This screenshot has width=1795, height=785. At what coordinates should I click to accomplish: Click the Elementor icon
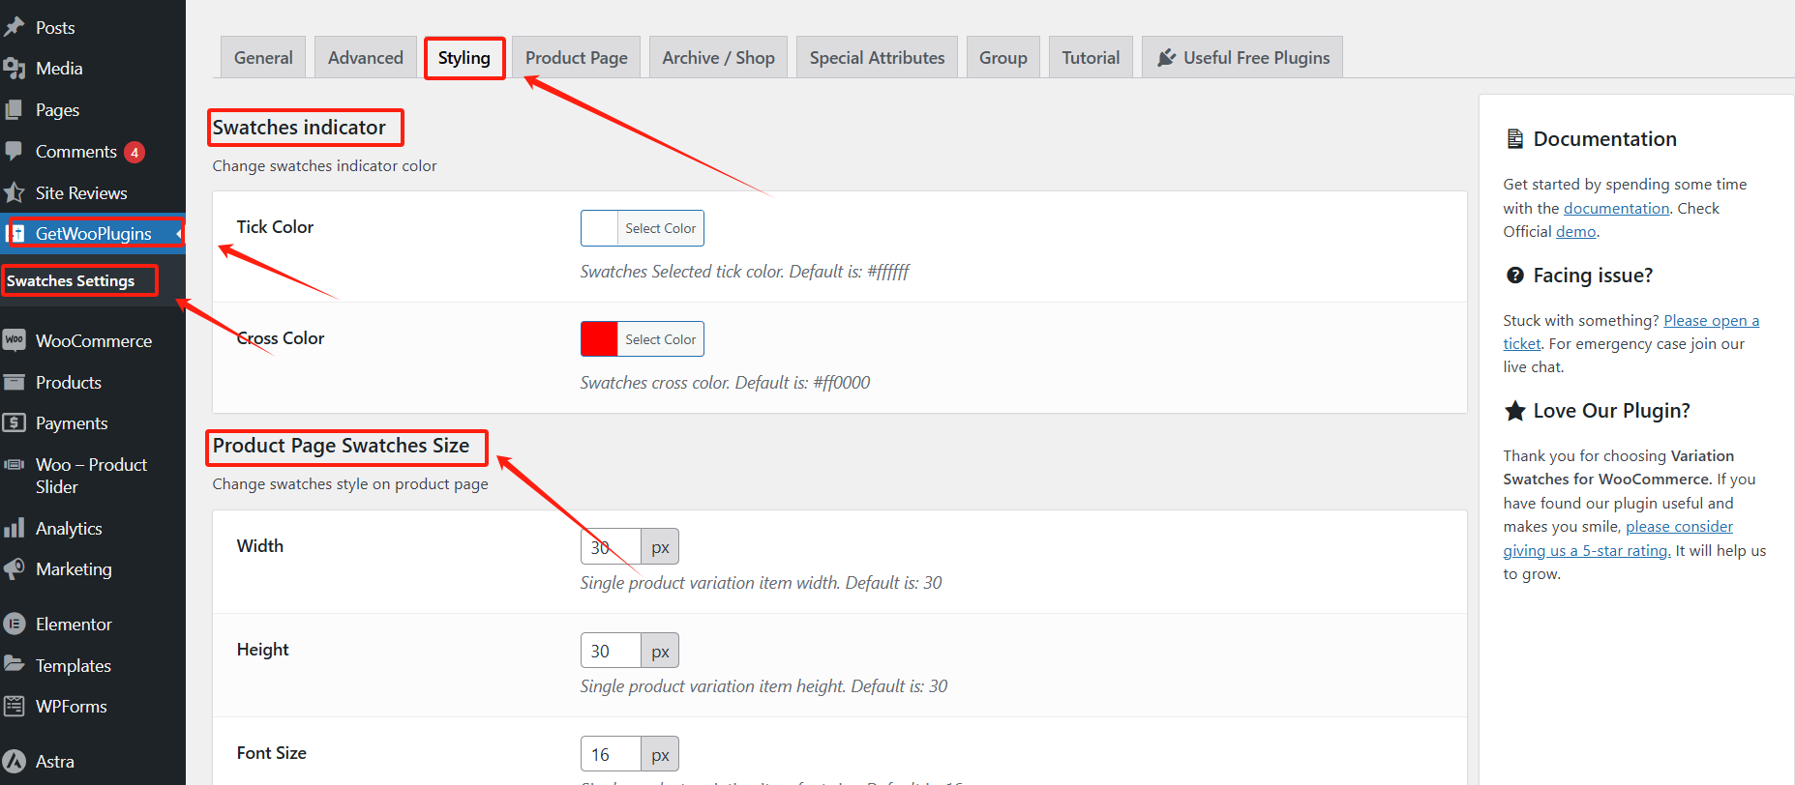(14, 625)
